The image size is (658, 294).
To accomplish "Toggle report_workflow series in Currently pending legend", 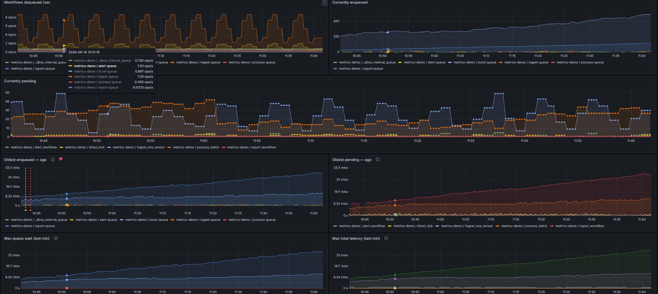I will [x=252, y=147].
